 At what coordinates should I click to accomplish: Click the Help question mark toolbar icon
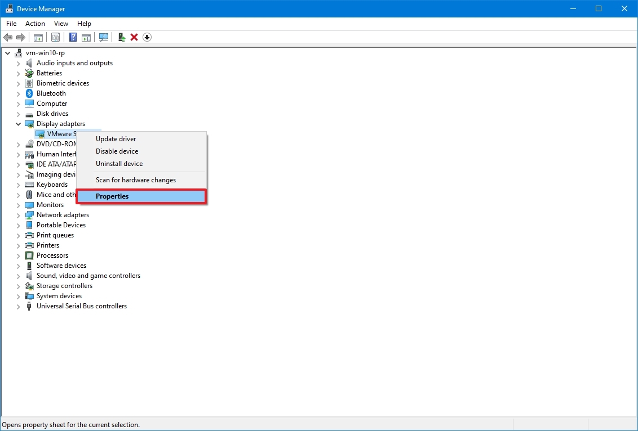click(72, 37)
